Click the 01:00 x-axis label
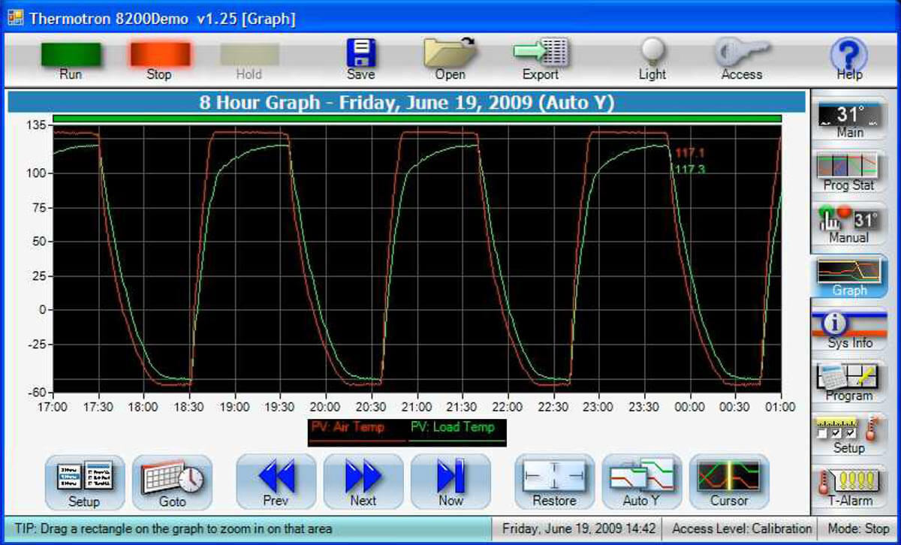 pyautogui.click(x=781, y=406)
